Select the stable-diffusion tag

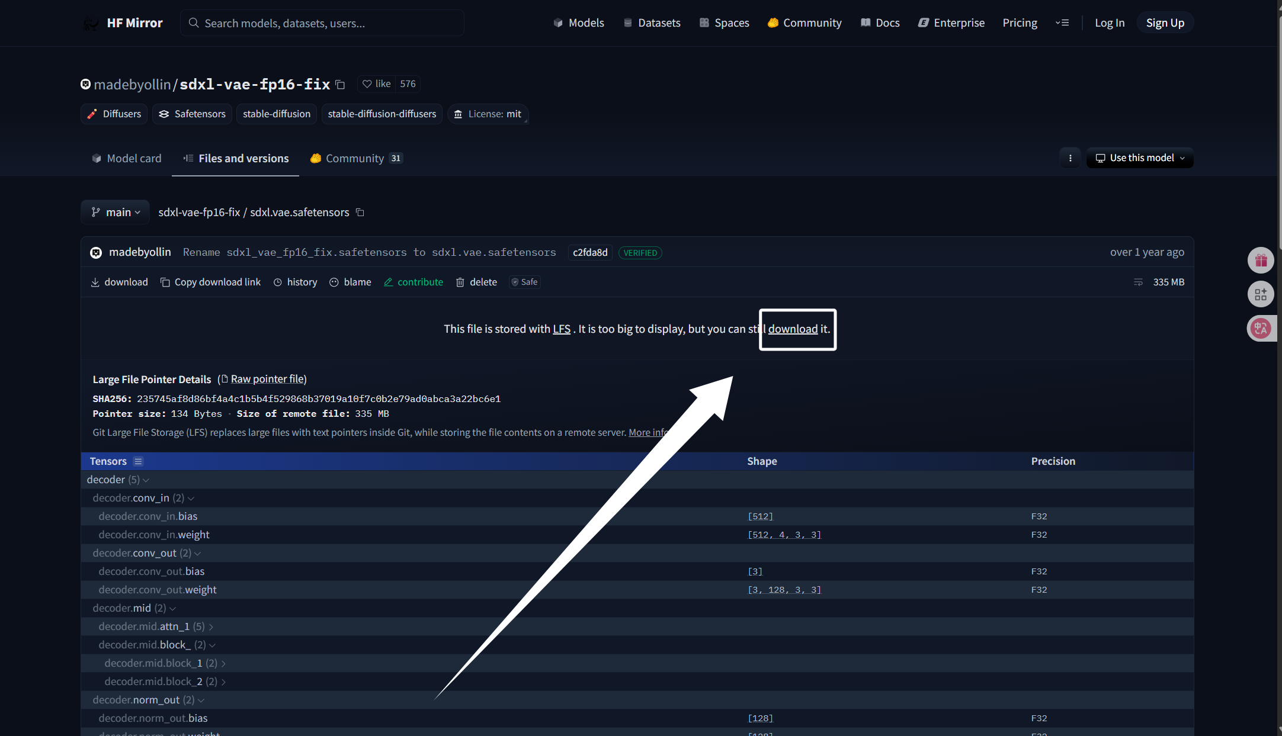[x=277, y=114]
